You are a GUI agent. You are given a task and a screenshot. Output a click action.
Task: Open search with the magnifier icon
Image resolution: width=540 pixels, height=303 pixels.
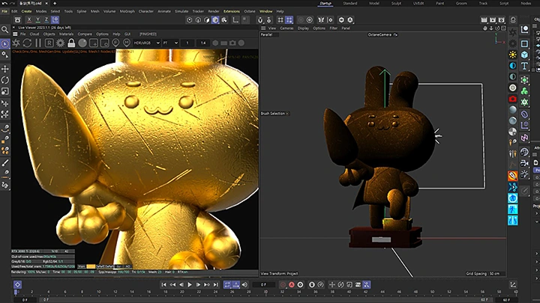pyautogui.click(x=4, y=30)
